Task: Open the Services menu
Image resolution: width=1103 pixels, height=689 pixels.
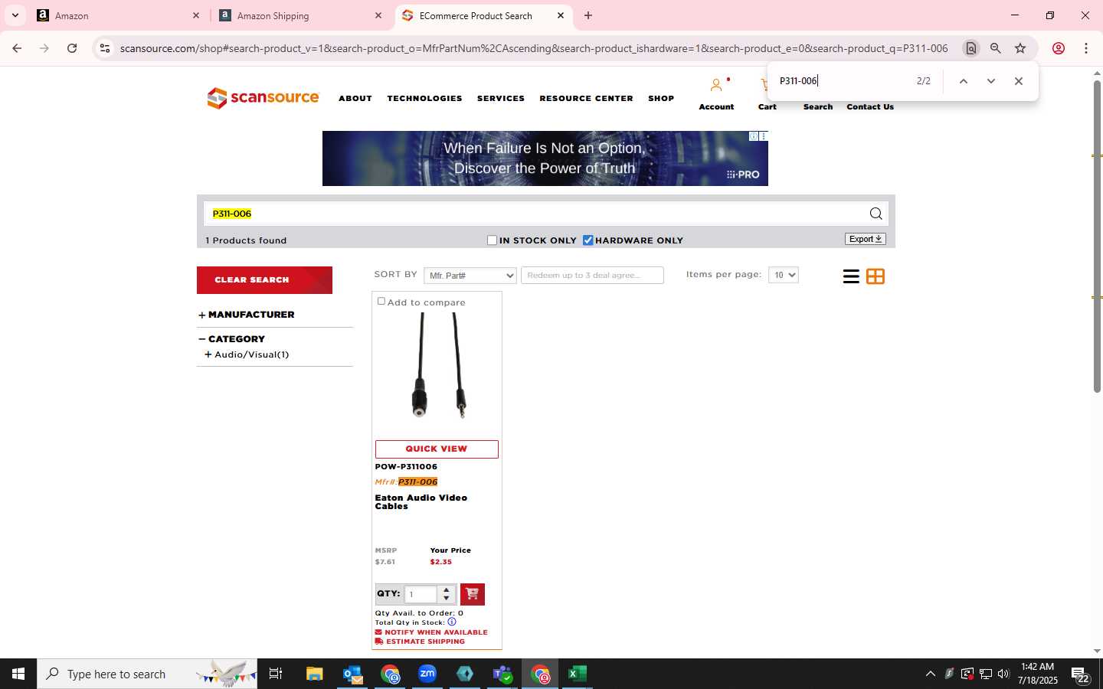Action: (x=501, y=99)
